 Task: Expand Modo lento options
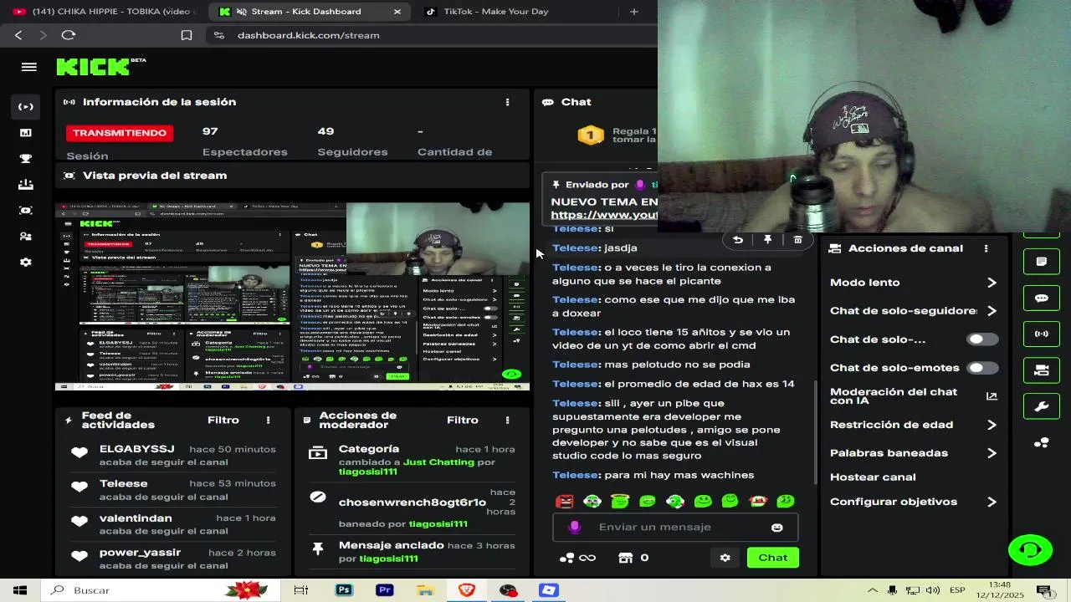[x=992, y=283]
